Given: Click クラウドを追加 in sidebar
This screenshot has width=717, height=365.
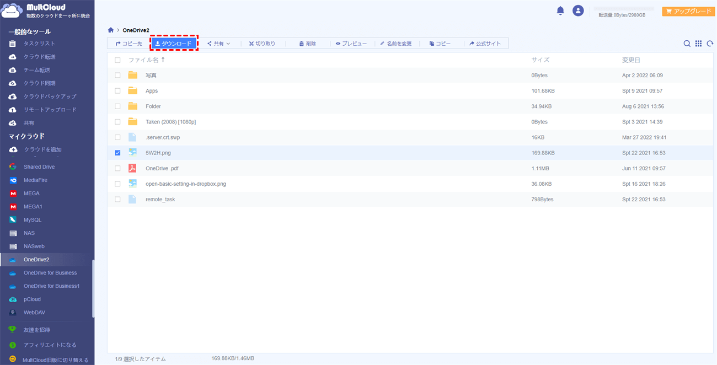Looking at the screenshot, I should click(42, 149).
